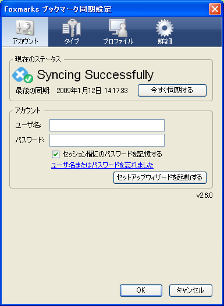Close the Foxmarks settings window
This screenshot has height=306, width=224.
tap(215, 9)
